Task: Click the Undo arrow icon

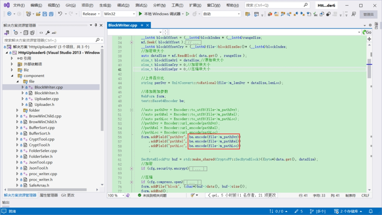Action: coord(60,14)
